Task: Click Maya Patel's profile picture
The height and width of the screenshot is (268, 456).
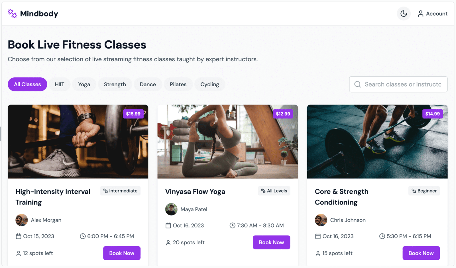Action: pos(171,209)
